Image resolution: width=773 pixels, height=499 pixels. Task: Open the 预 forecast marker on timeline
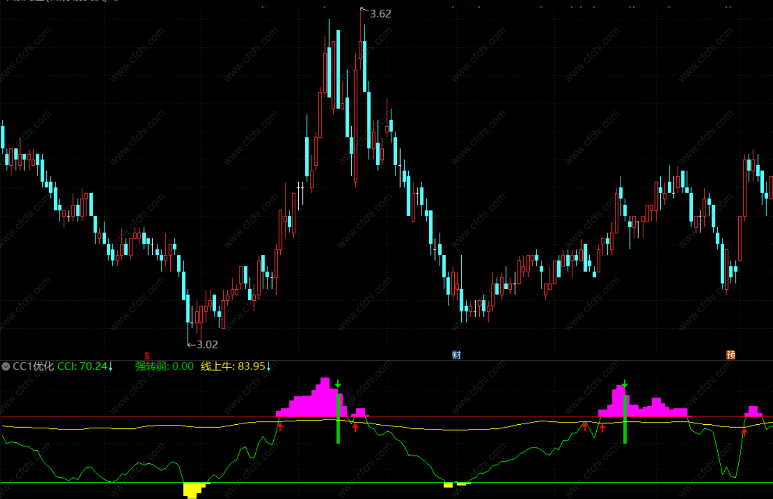coord(731,355)
